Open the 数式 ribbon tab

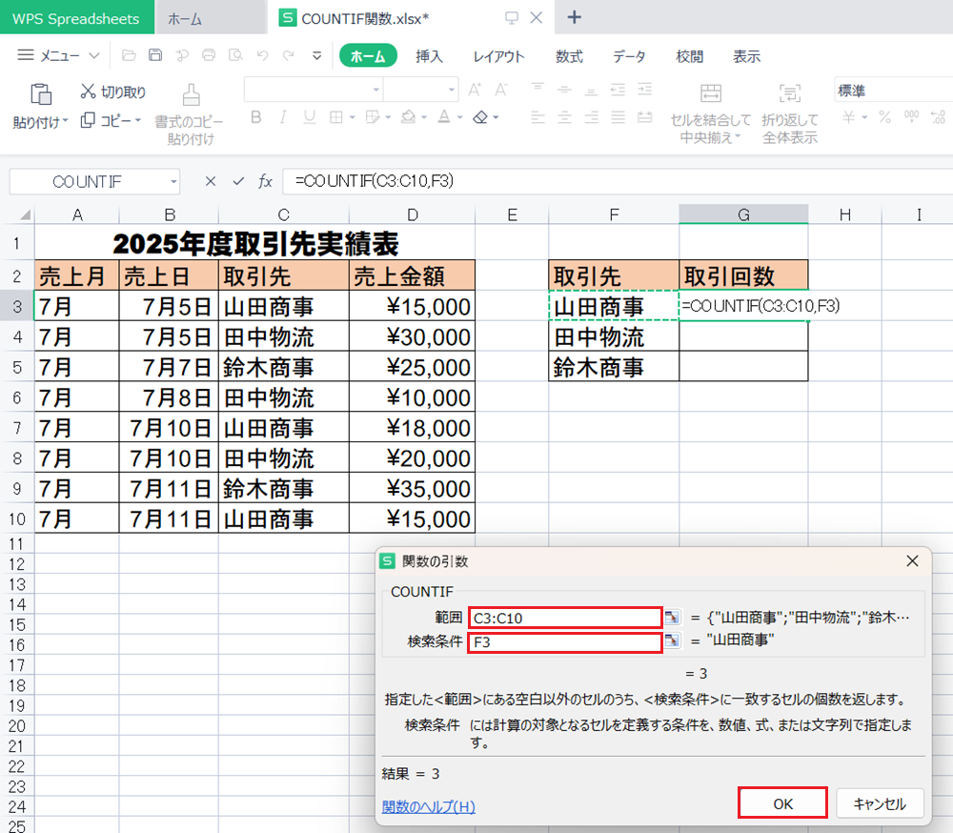click(569, 56)
